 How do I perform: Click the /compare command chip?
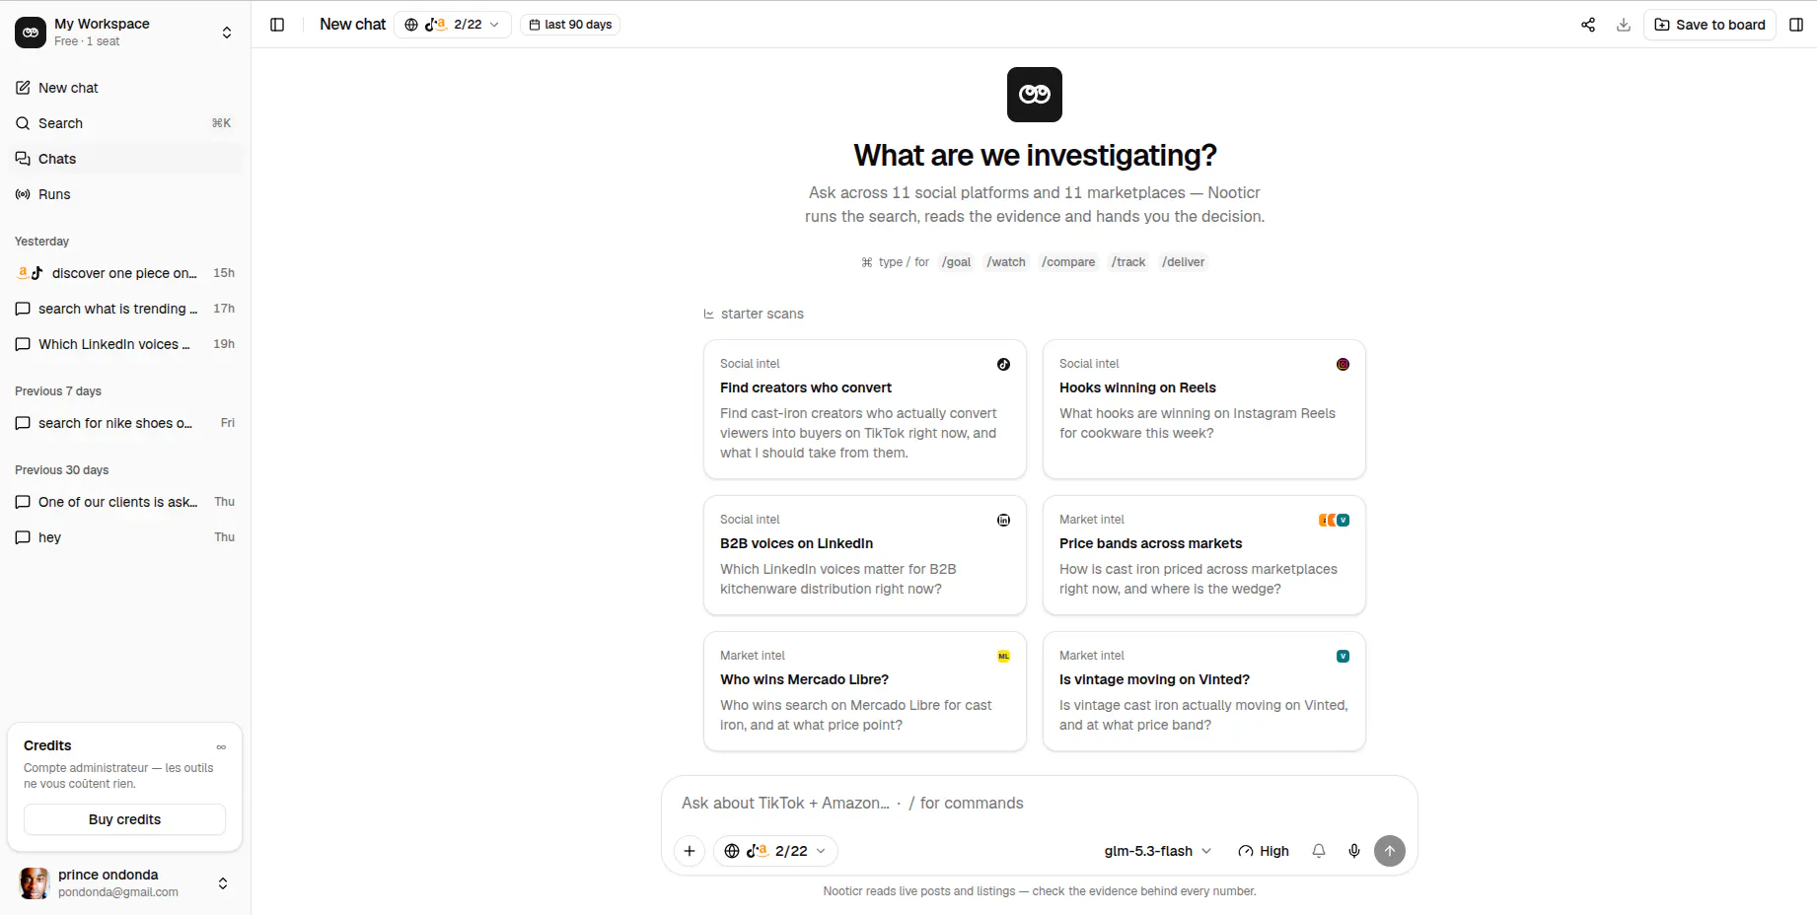(1068, 262)
